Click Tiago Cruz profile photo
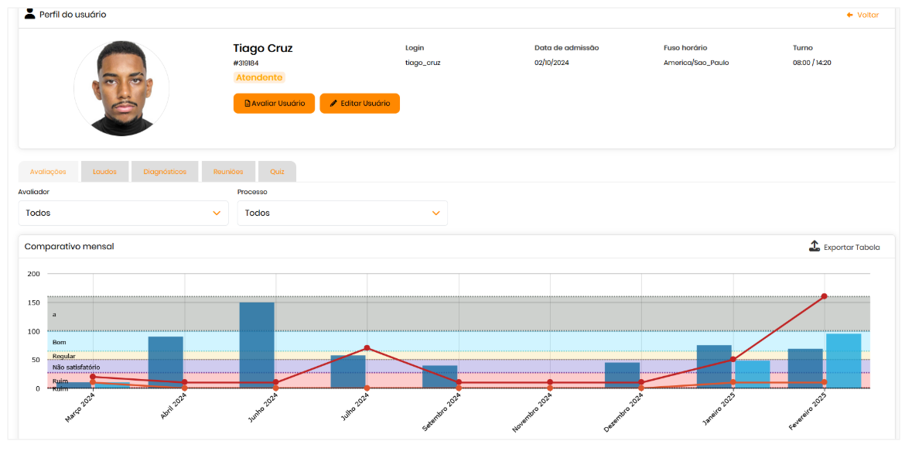Viewport: 905px width, 458px height. (121, 88)
